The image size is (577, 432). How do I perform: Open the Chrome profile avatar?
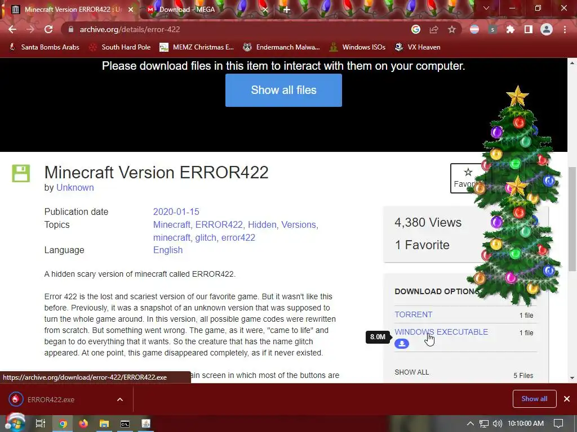[x=547, y=29]
